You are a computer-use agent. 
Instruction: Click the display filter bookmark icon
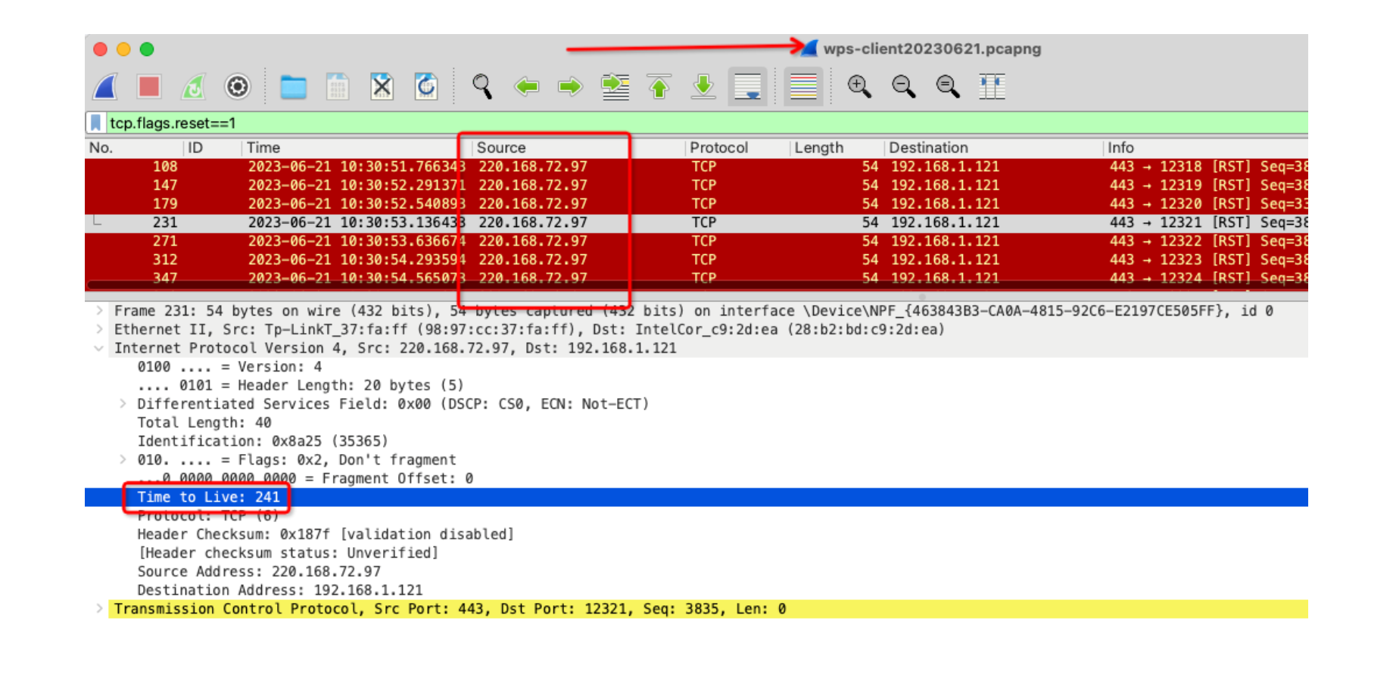tap(96, 123)
